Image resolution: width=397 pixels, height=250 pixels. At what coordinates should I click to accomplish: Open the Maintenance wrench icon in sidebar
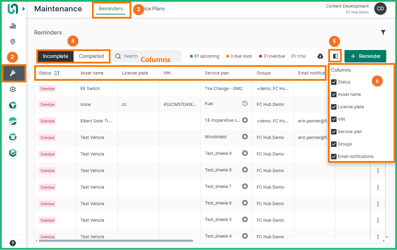13,73
